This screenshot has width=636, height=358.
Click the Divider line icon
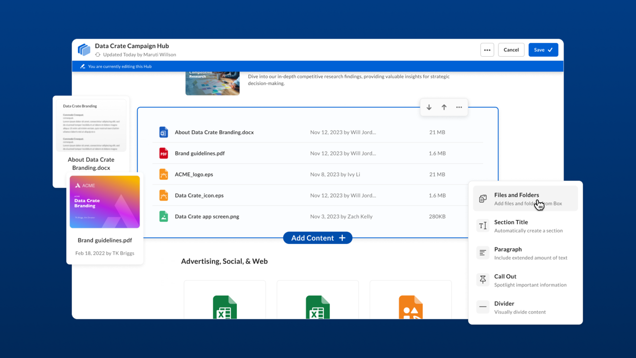click(x=483, y=307)
